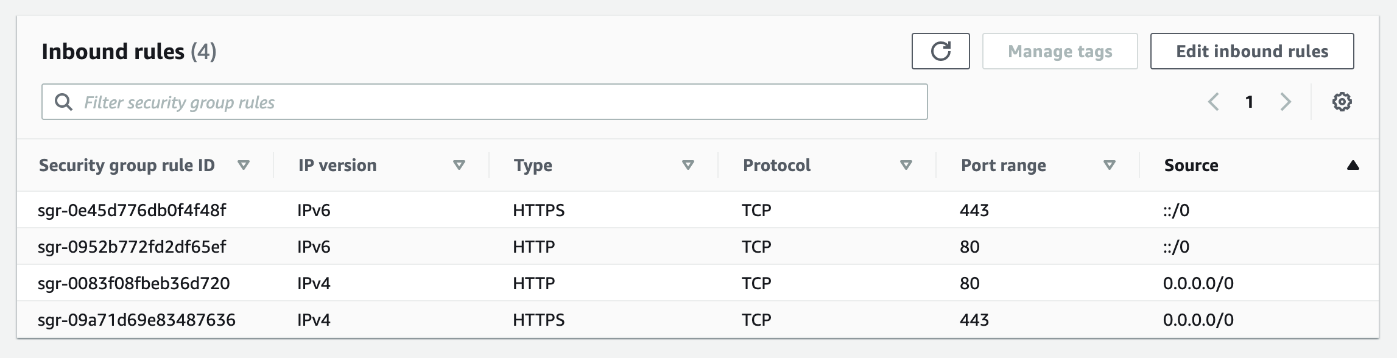
Task: Focus the Filter security group rules field
Action: point(499,102)
